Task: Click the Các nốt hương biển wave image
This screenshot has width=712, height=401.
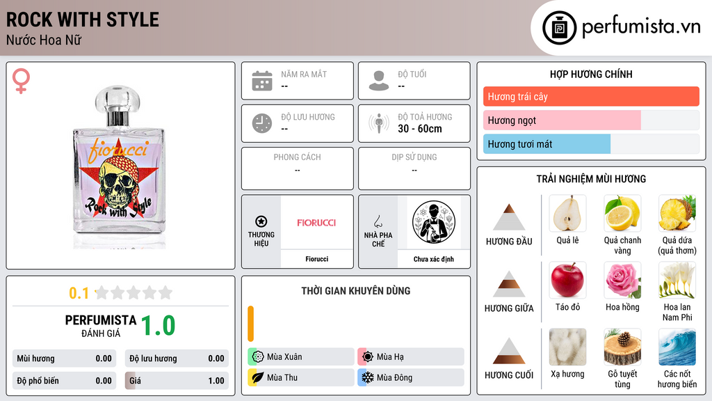Action: pyautogui.click(x=677, y=347)
